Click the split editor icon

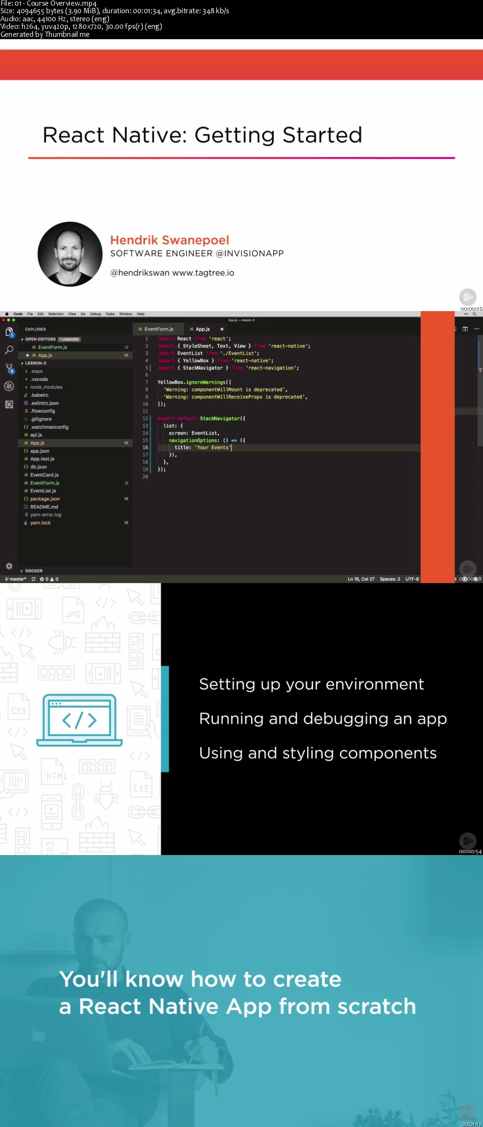465,329
